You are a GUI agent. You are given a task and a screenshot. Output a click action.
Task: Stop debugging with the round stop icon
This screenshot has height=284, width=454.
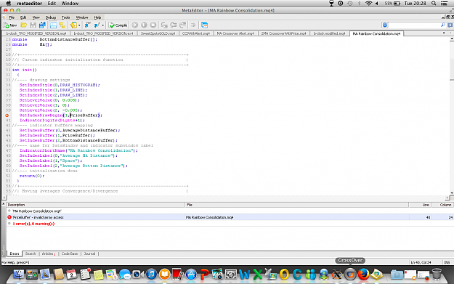click(153, 25)
